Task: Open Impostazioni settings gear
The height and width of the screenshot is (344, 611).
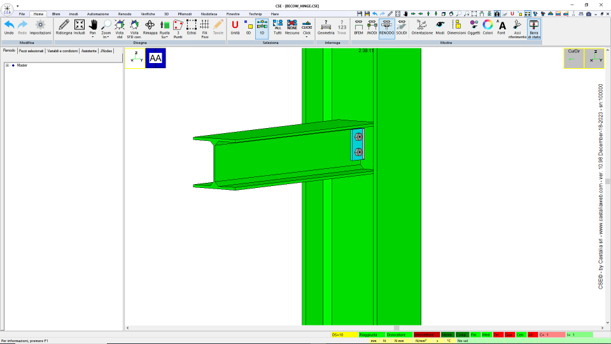Action: point(40,27)
